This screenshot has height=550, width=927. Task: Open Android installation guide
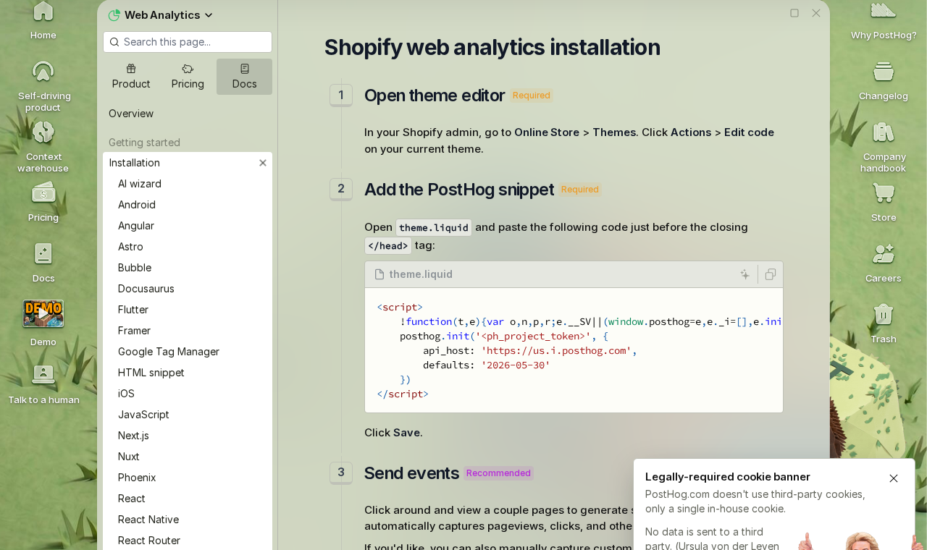(x=137, y=205)
